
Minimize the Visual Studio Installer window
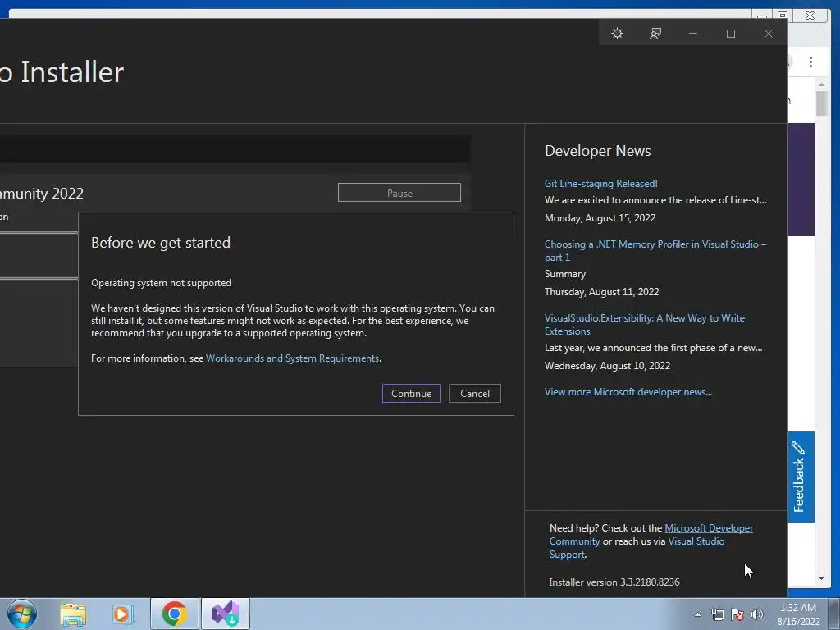point(692,33)
